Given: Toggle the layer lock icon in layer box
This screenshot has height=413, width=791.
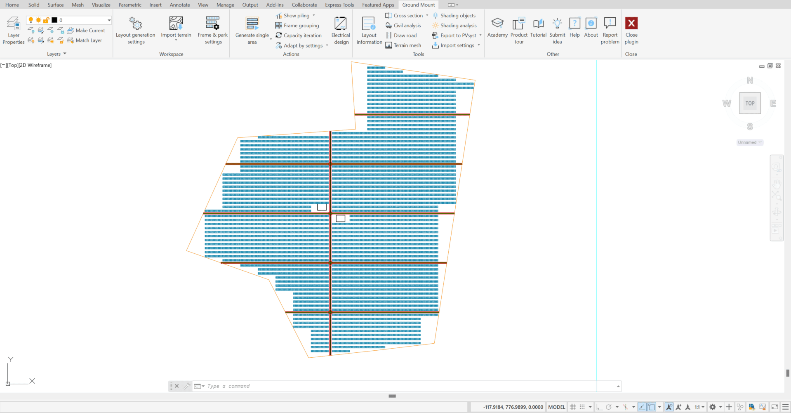Looking at the screenshot, I should [46, 20].
